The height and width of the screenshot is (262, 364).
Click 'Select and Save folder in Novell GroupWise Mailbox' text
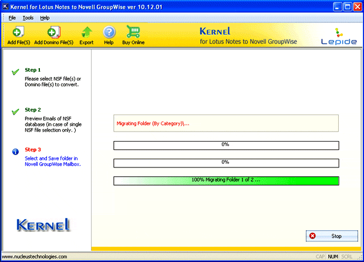[x=53, y=161]
